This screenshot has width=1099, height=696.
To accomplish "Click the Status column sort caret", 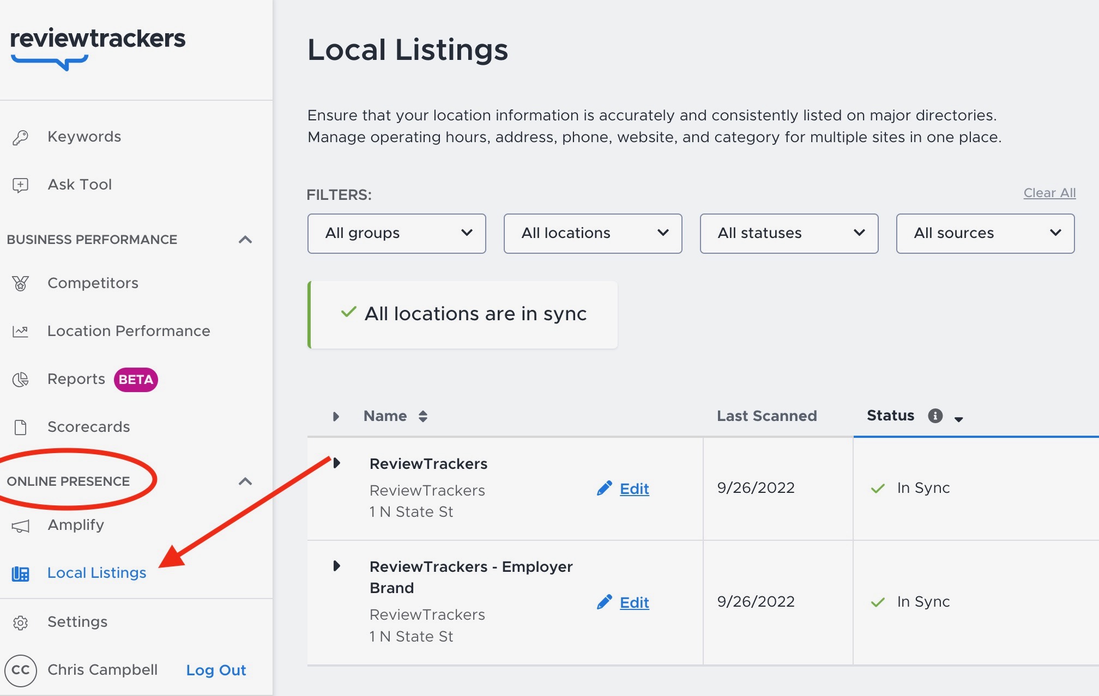I will (959, 419).
